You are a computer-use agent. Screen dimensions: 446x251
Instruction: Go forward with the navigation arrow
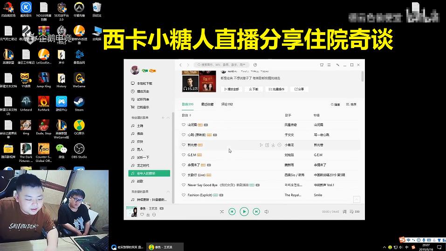coord(188,65)
